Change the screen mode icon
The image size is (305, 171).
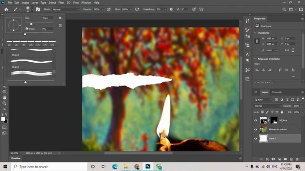point(4,133)
